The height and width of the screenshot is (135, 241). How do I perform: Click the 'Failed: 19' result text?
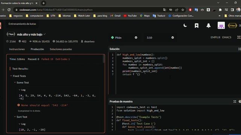point(47,59)
